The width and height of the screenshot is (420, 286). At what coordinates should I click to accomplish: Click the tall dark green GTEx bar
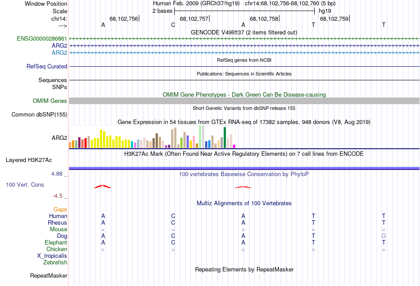coord(225,138)
